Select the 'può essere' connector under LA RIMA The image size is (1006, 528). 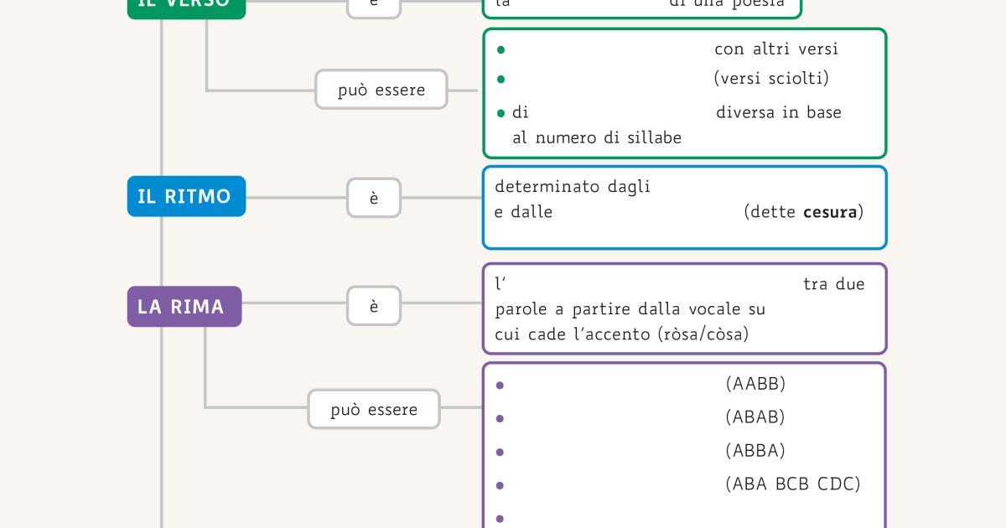point(374,410)
